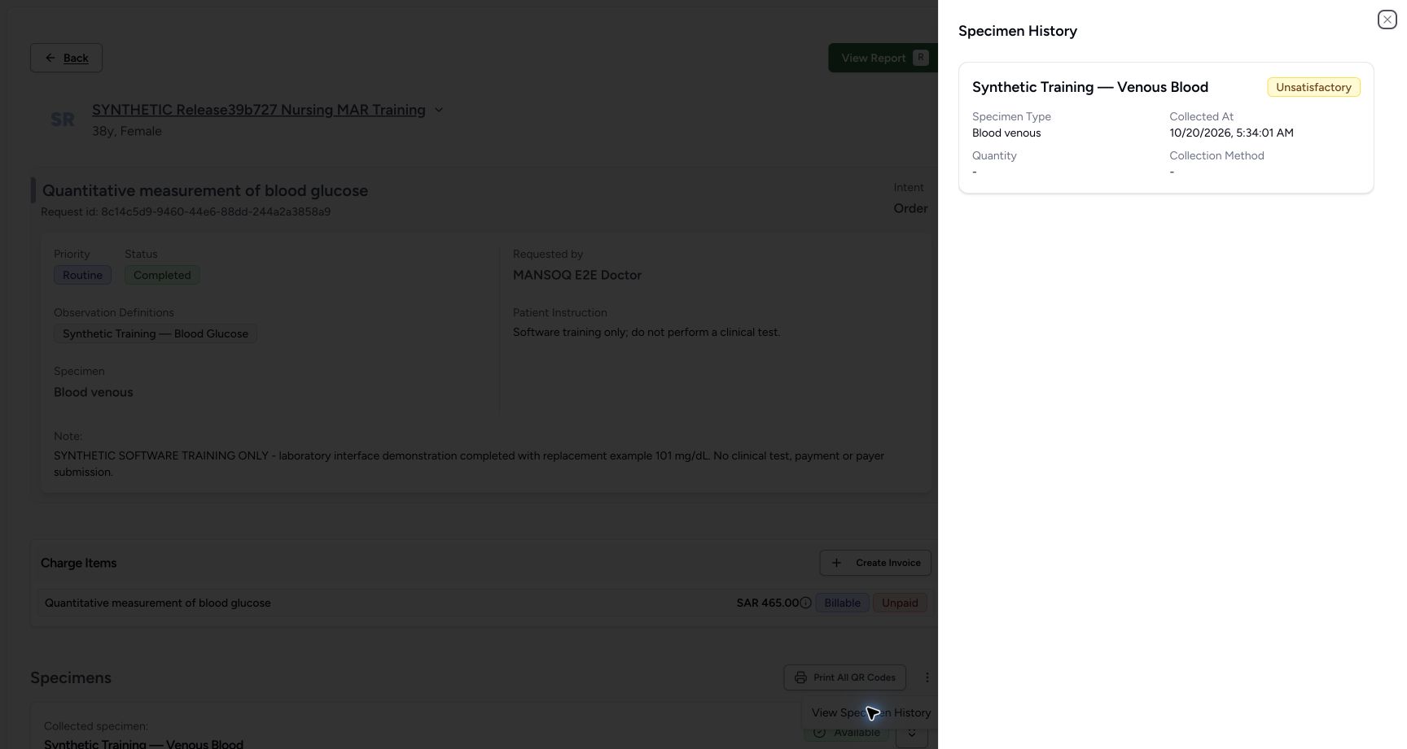
Task: Select View Specimen History menu item
Action: (870, 712)
